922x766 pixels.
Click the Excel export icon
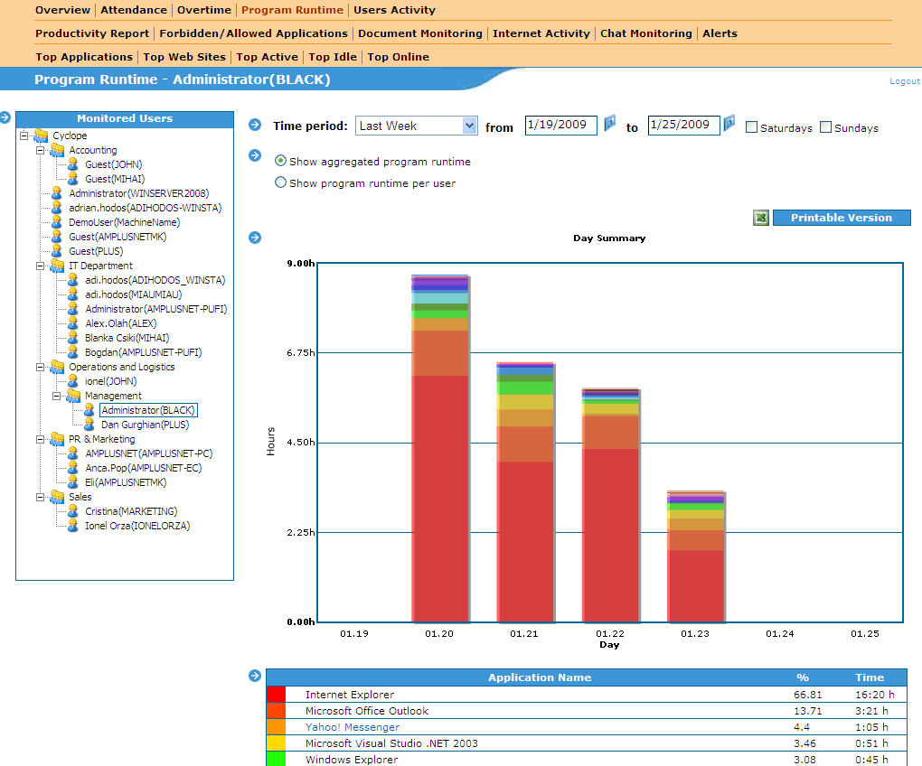pyautogui.click(x=761, y=218)
